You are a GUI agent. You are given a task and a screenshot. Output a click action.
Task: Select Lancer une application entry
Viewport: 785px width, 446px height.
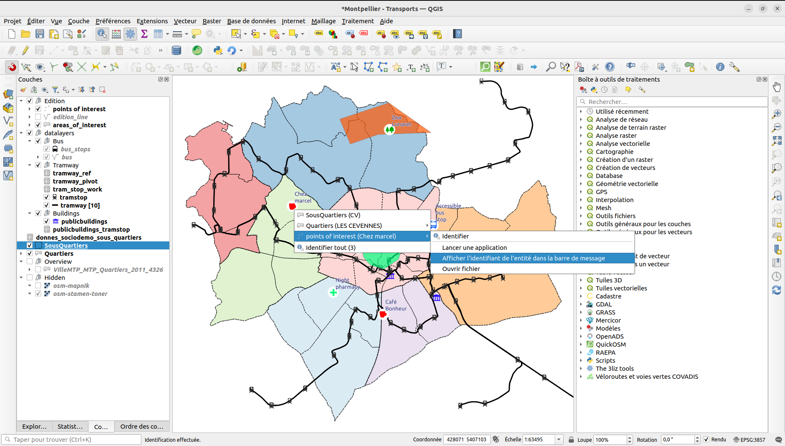[x=532, y=248]
